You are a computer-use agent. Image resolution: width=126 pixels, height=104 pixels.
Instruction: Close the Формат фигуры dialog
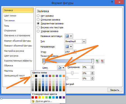click(x=119, y=2)
